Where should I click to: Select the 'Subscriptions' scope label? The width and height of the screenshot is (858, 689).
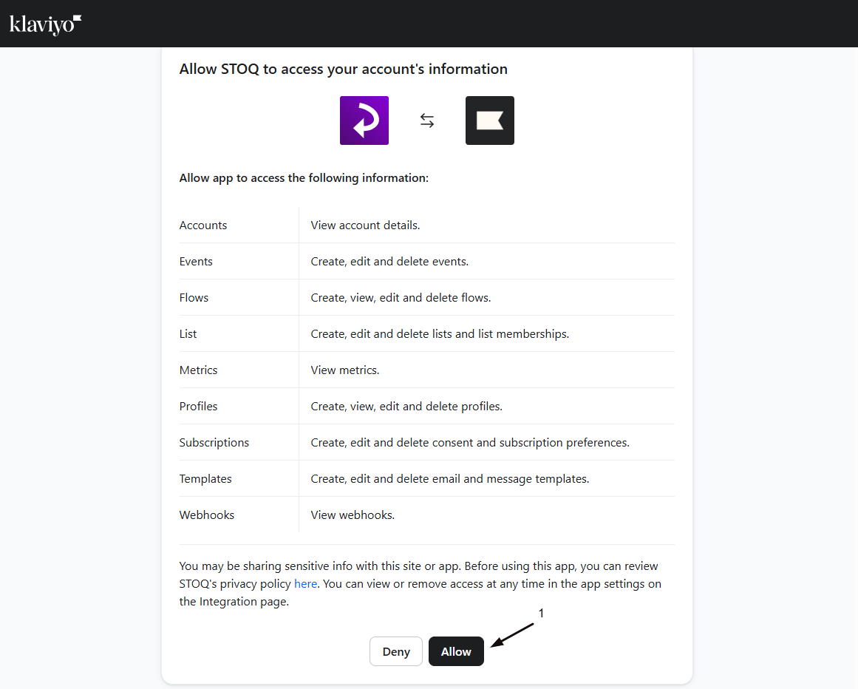[x=214, y=442]
